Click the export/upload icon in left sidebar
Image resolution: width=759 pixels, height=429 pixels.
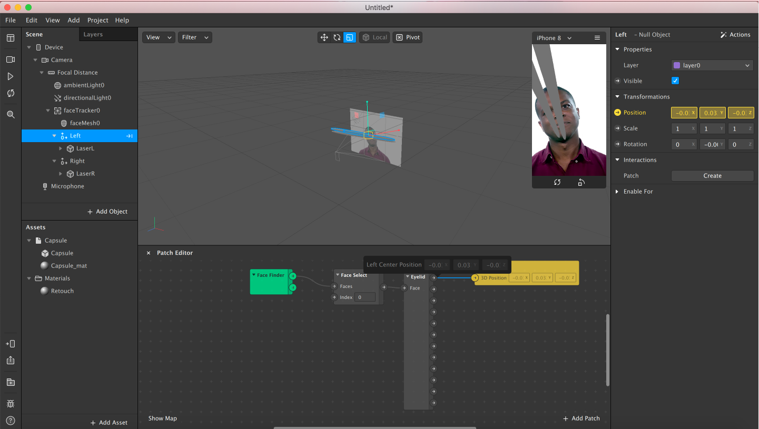tap(11, 361)
